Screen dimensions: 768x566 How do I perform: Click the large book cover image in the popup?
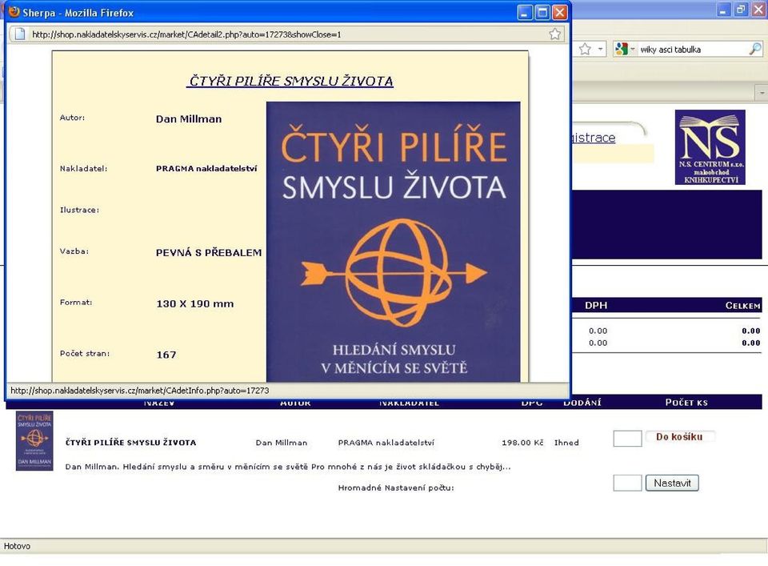394,242
